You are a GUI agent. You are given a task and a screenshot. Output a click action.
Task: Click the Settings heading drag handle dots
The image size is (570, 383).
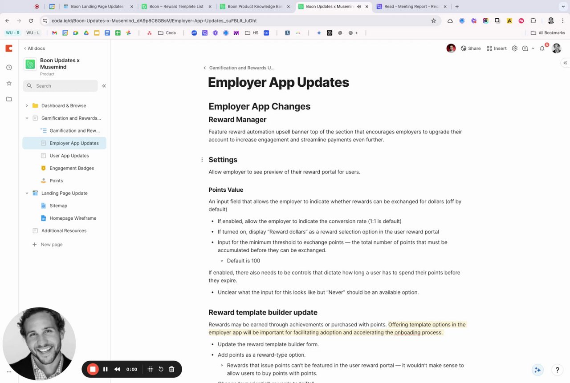tap(202, 160)
